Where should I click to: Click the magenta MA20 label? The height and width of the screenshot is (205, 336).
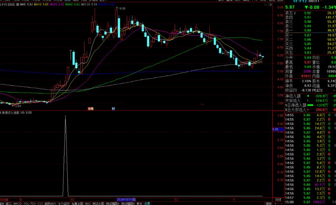(x=57, y=4)
